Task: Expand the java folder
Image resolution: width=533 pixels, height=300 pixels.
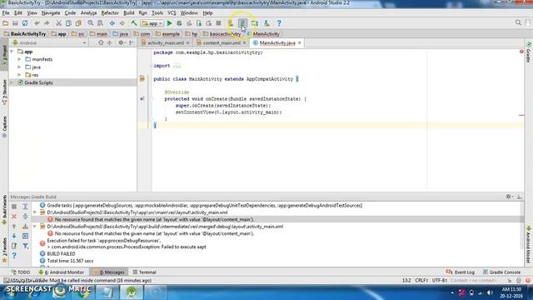Action: tap(19, 67)
